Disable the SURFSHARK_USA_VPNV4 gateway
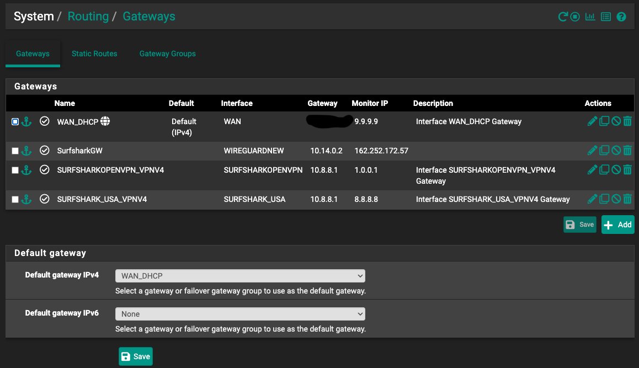The image size is (639, 368). (616, 199)
